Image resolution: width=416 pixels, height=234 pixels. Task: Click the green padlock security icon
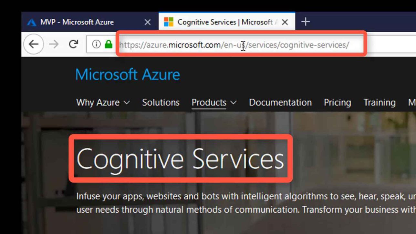point(109,44)
